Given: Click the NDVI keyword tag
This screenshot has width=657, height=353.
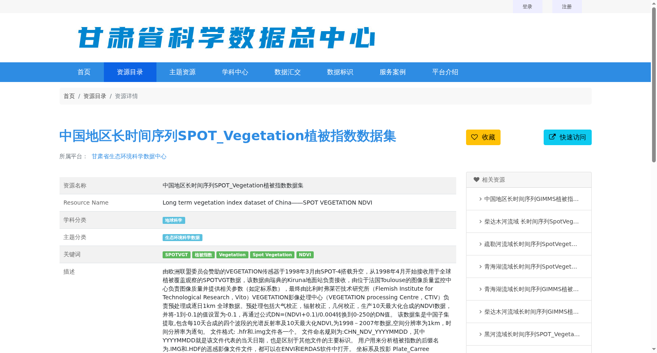Looking at the screenshot, I should pyautogui.click(x=305, y=255).
